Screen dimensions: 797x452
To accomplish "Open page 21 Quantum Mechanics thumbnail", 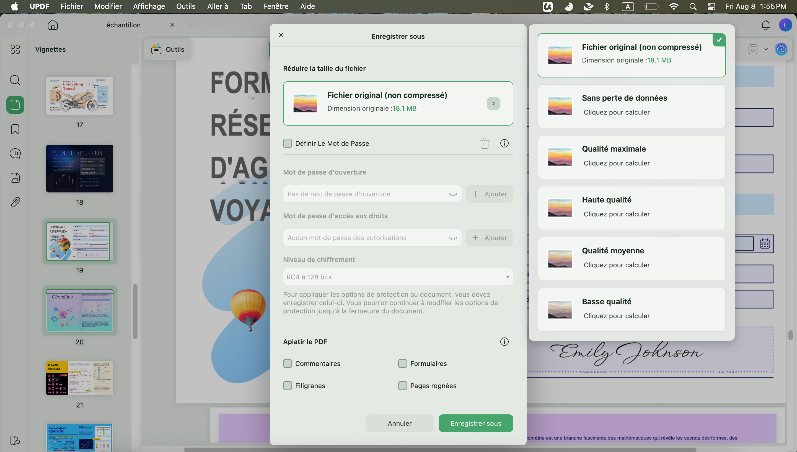I will (79, 378).
